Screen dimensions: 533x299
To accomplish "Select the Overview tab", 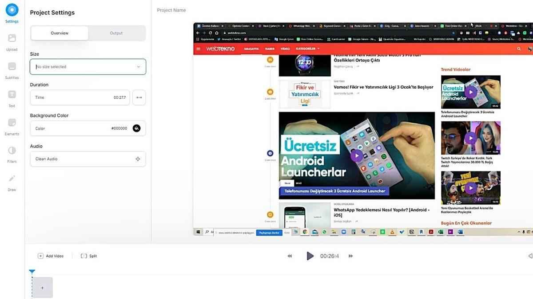I will pos(60,33).
